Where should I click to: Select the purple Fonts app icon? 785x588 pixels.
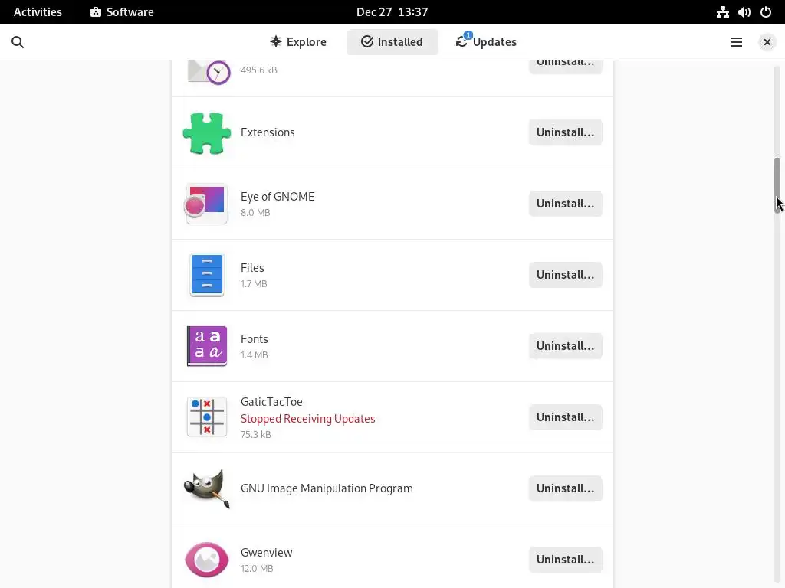coord(207,346)
